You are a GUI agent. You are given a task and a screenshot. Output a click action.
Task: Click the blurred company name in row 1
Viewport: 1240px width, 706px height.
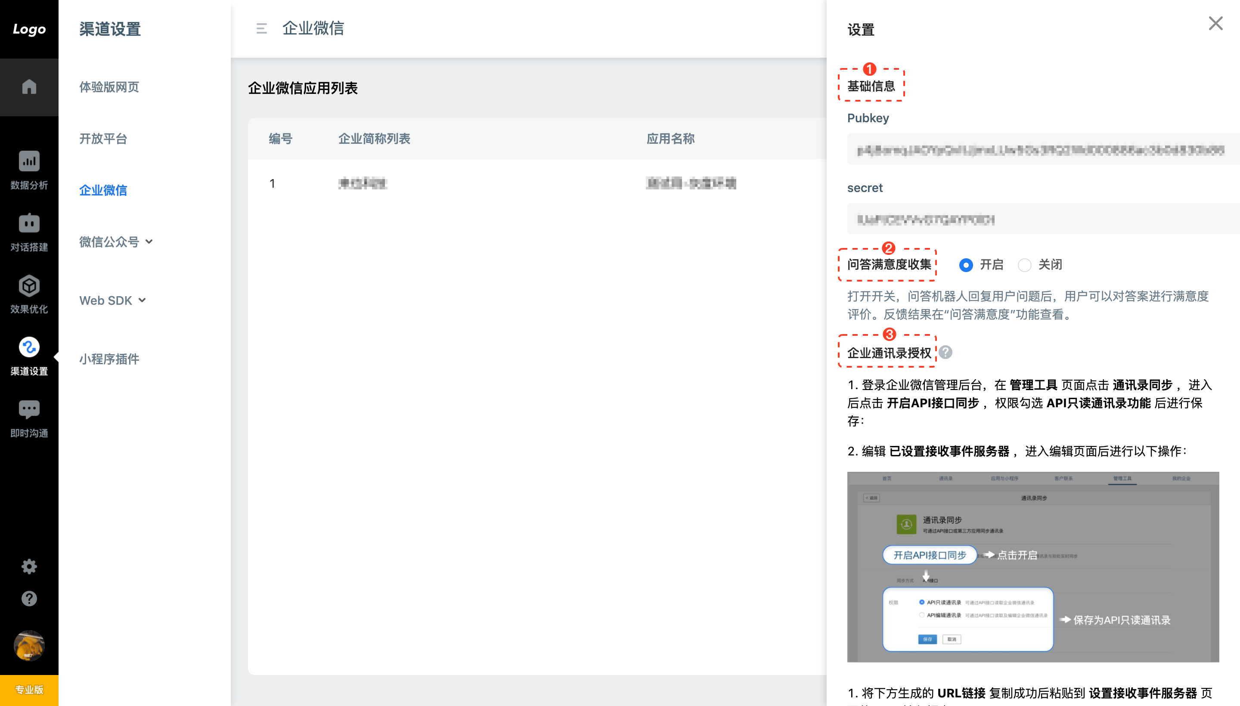[362, 183]
